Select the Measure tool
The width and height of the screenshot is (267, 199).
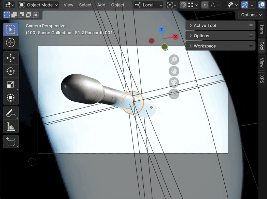click(x=11, y=126)
